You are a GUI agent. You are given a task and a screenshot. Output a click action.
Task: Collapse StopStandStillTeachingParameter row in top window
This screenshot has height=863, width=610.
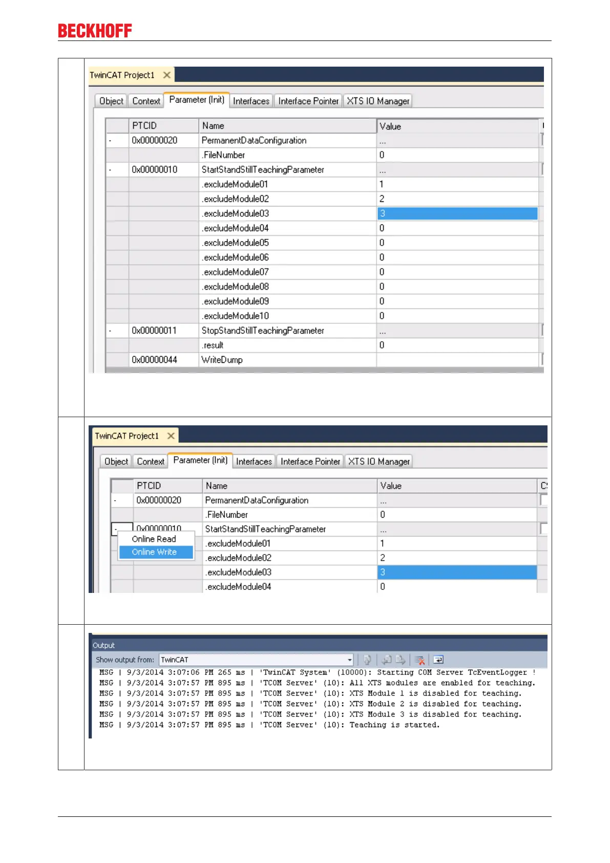(110, 331)
